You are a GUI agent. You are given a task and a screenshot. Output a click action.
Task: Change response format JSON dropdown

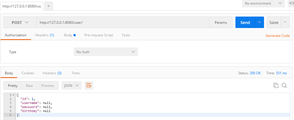point(71,85)
